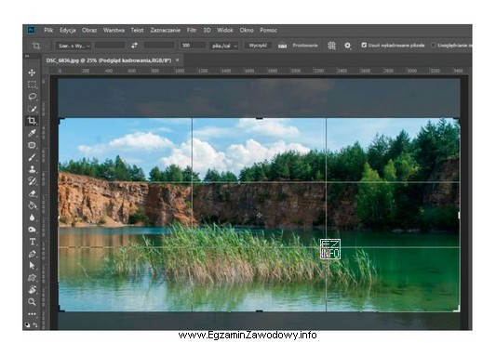This screenshot has height=343, width=496.
Task: Toggle the Uwzględnianie zawartości checkbox
Action: pos(434,46)
